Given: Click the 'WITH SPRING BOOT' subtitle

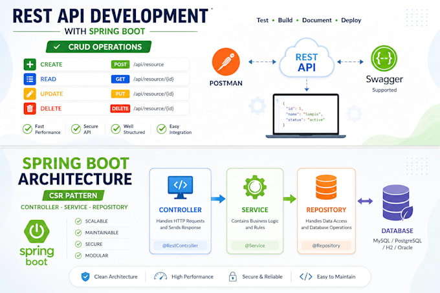Looking at the screenshot, I should pyautogui.click(x=105, y=32).
